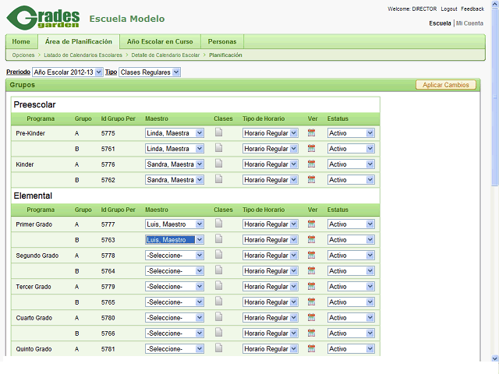View the schedule calendar for group 5762
This screenshot has height=374, width=499.
click(x=311, y=180)
